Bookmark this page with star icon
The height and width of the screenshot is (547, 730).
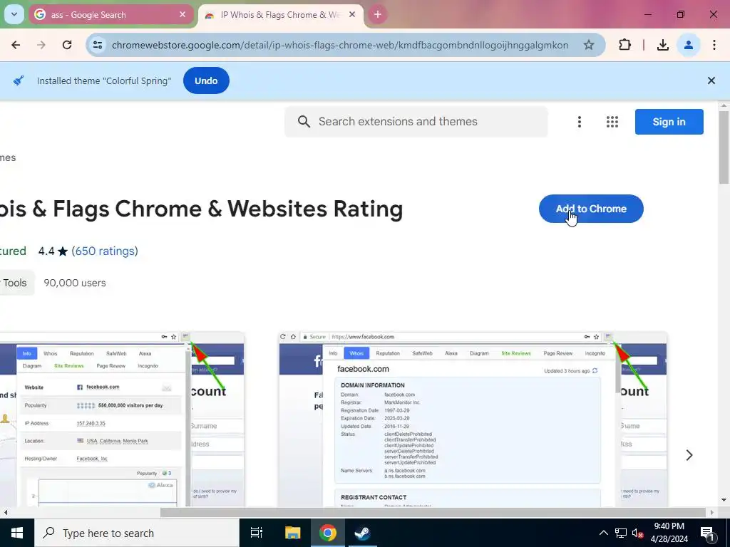589,45
